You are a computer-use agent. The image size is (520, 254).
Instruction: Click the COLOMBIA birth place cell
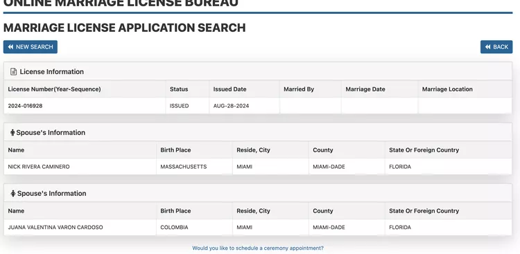click(194, 228)
